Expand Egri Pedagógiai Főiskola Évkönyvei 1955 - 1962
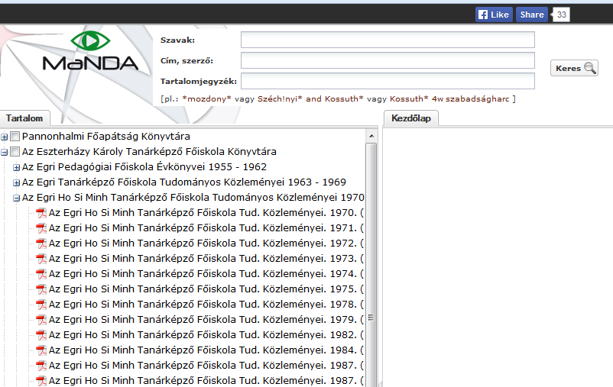 coord(16,167)
